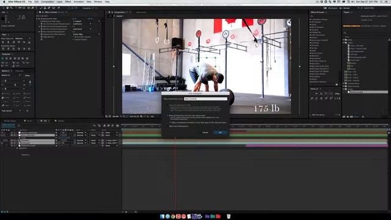Click Reset link for Displacement Map effect
The height and width of the screenshot is (220, 391).
pyautogui.click(x=74, y=19)
